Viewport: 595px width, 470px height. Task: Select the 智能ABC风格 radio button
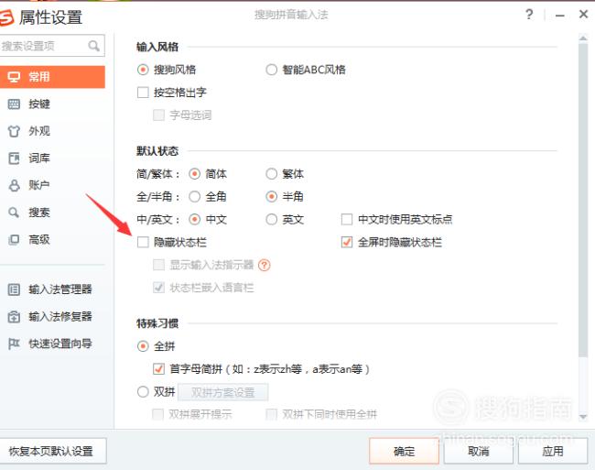point(271,70)
